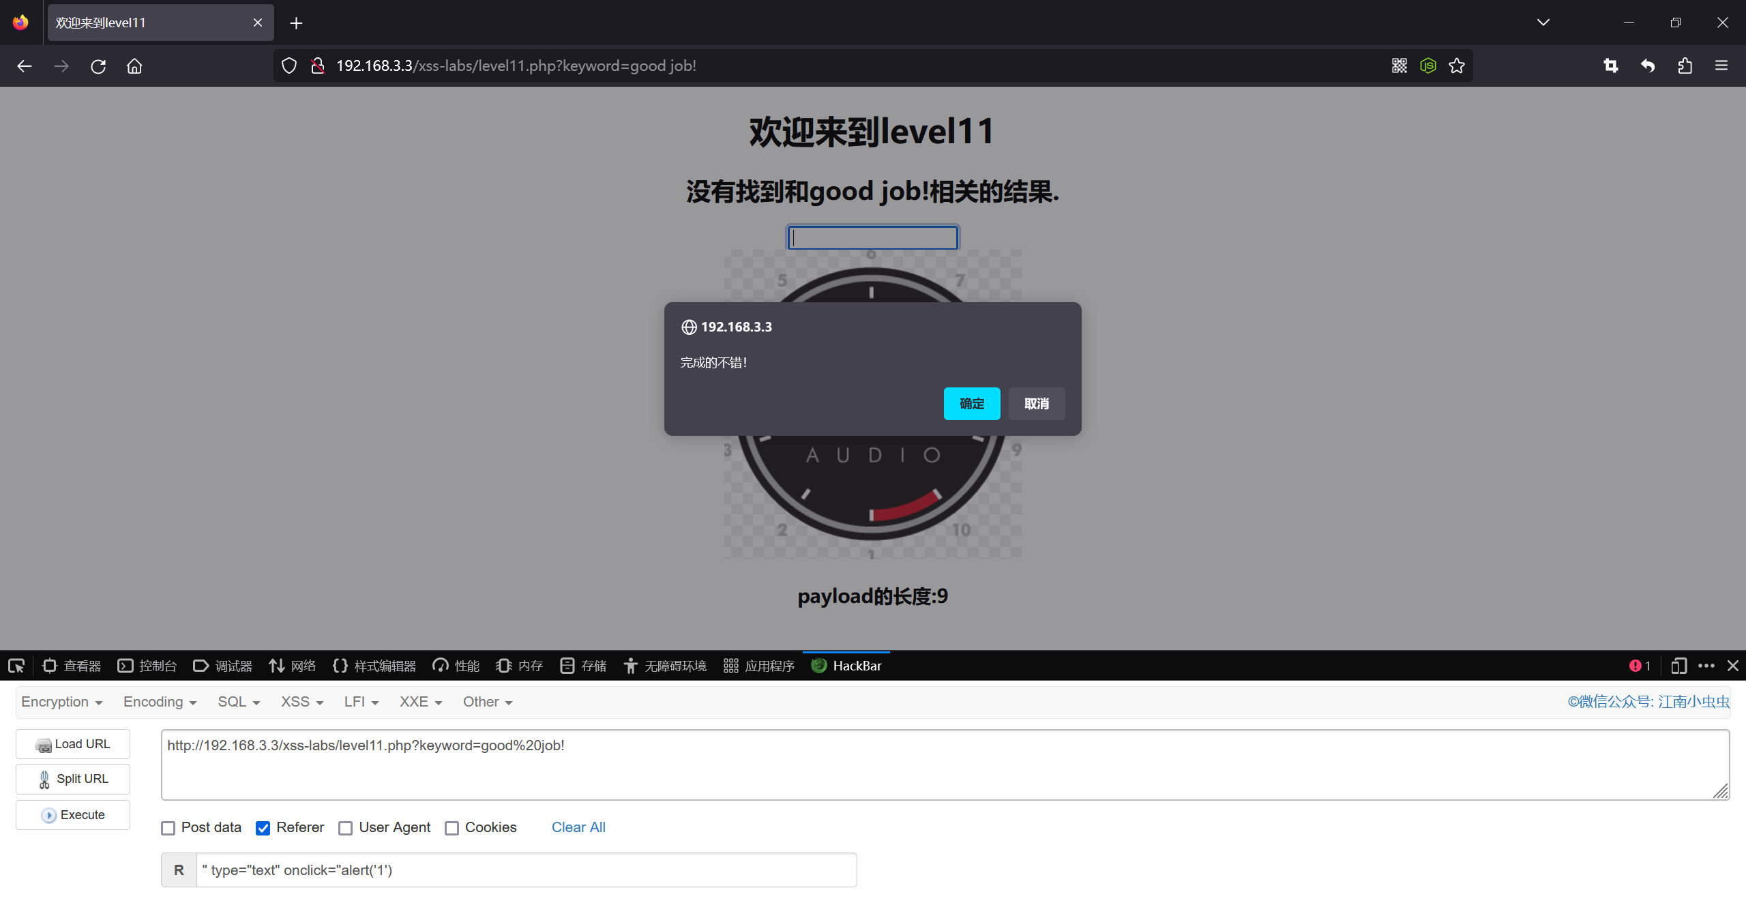The height and width of the screenshot is (903, 1746).
Task: Click the red error count badge
Action: point(1640,666)
